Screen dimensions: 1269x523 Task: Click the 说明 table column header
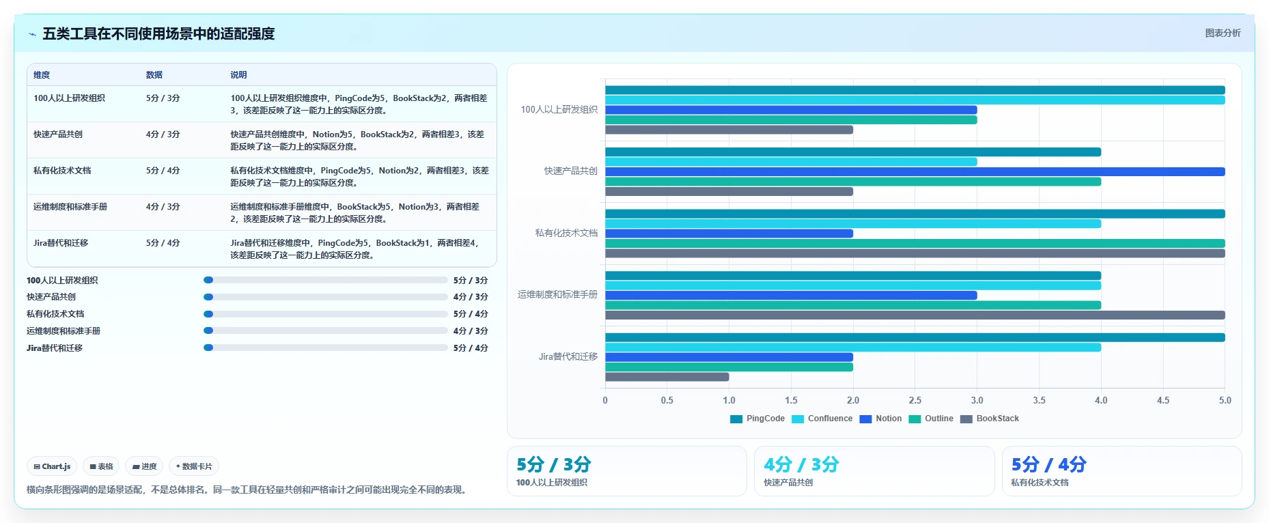(238, 75)
